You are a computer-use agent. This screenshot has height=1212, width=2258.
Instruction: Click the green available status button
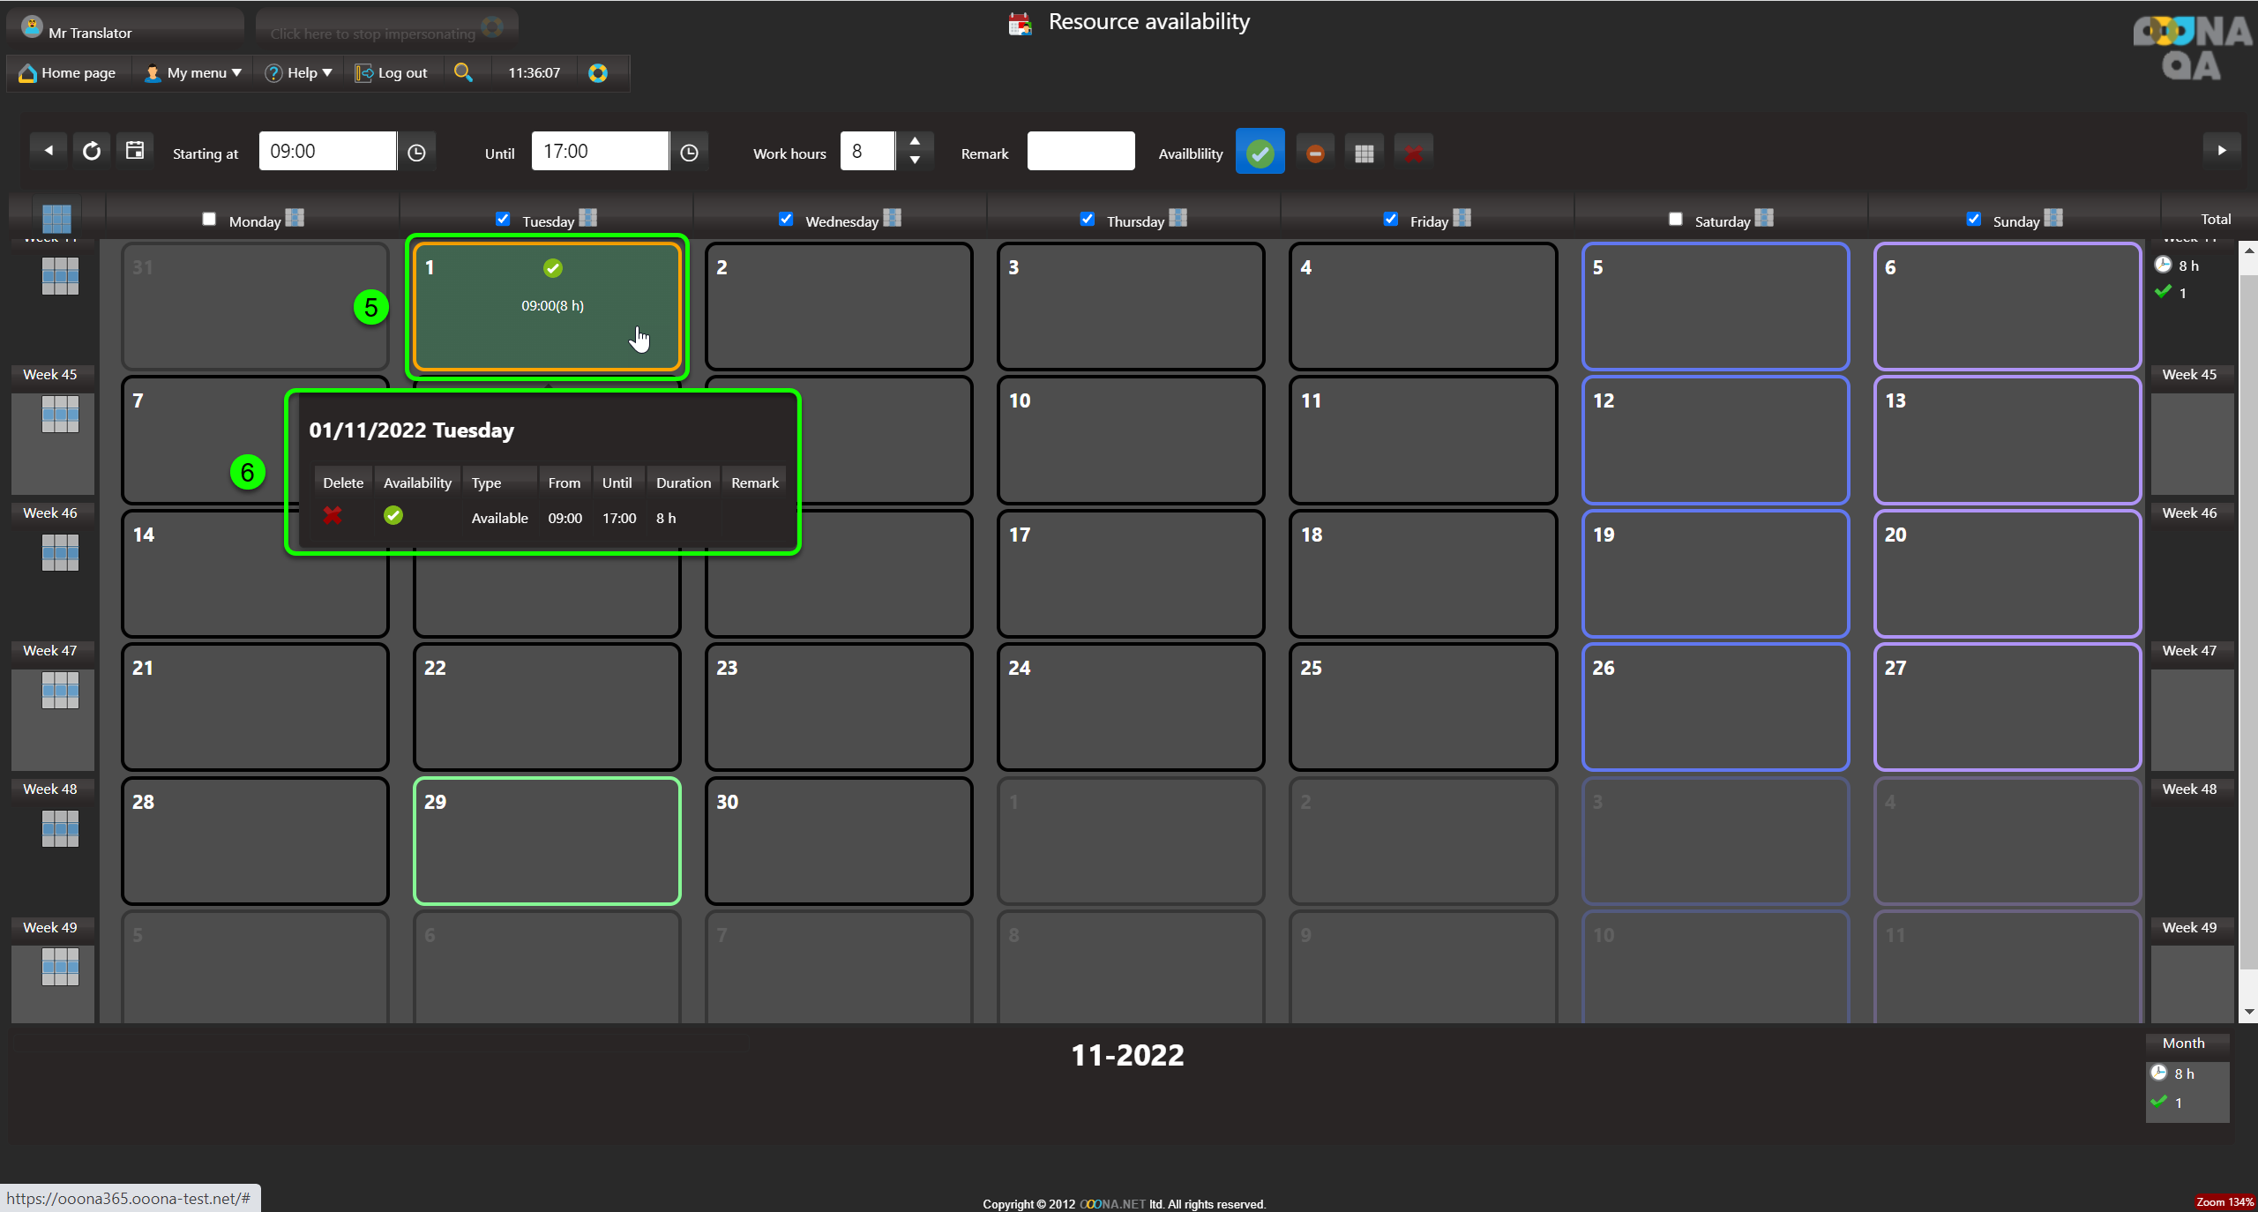click(x=1260, y=153)
